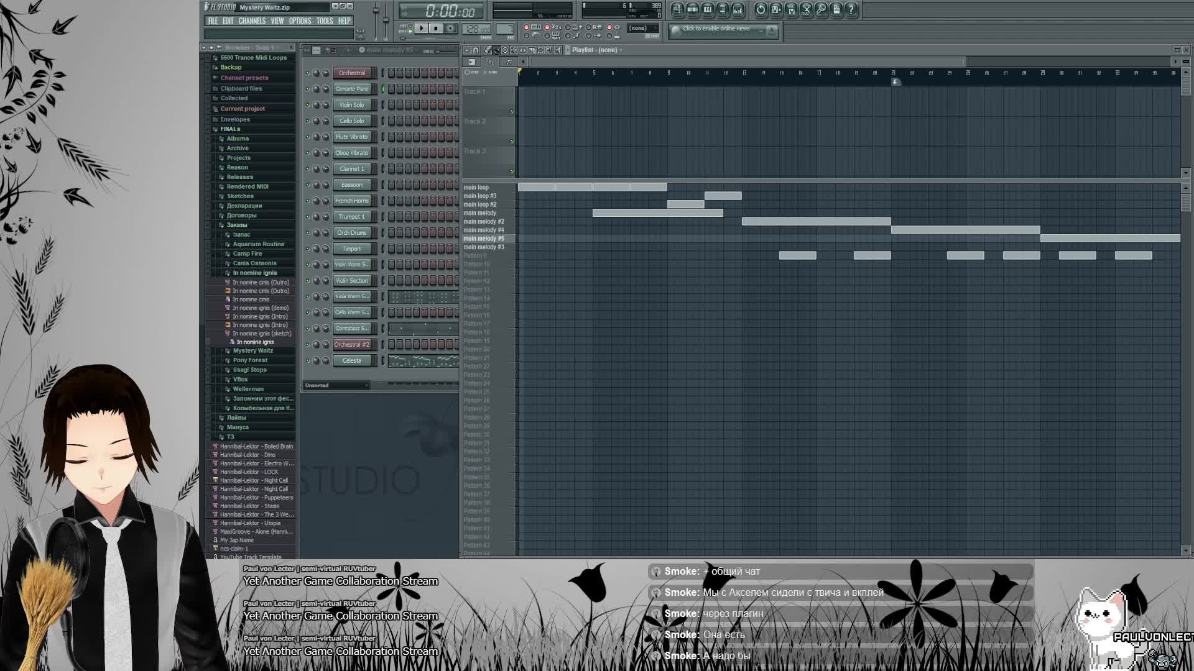
Task: Select main melody #4 pattern clip
Action: [x=965, y=230]
